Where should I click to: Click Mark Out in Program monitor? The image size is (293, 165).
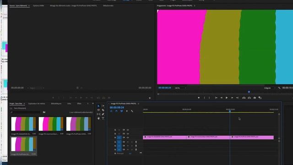(209, 98)
